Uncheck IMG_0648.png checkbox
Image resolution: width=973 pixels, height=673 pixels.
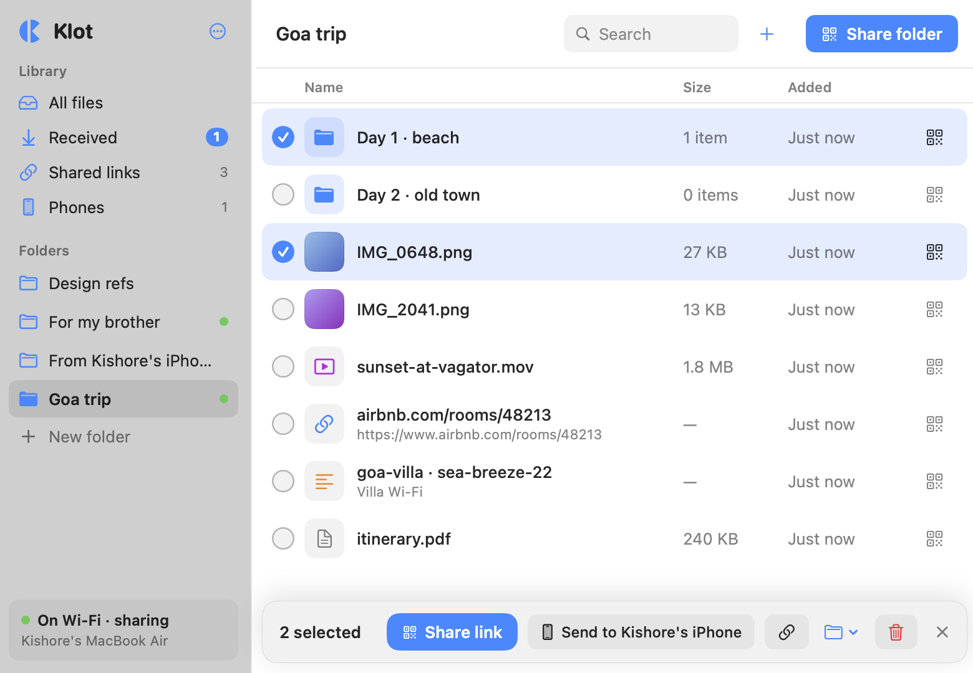pos(283,252)
